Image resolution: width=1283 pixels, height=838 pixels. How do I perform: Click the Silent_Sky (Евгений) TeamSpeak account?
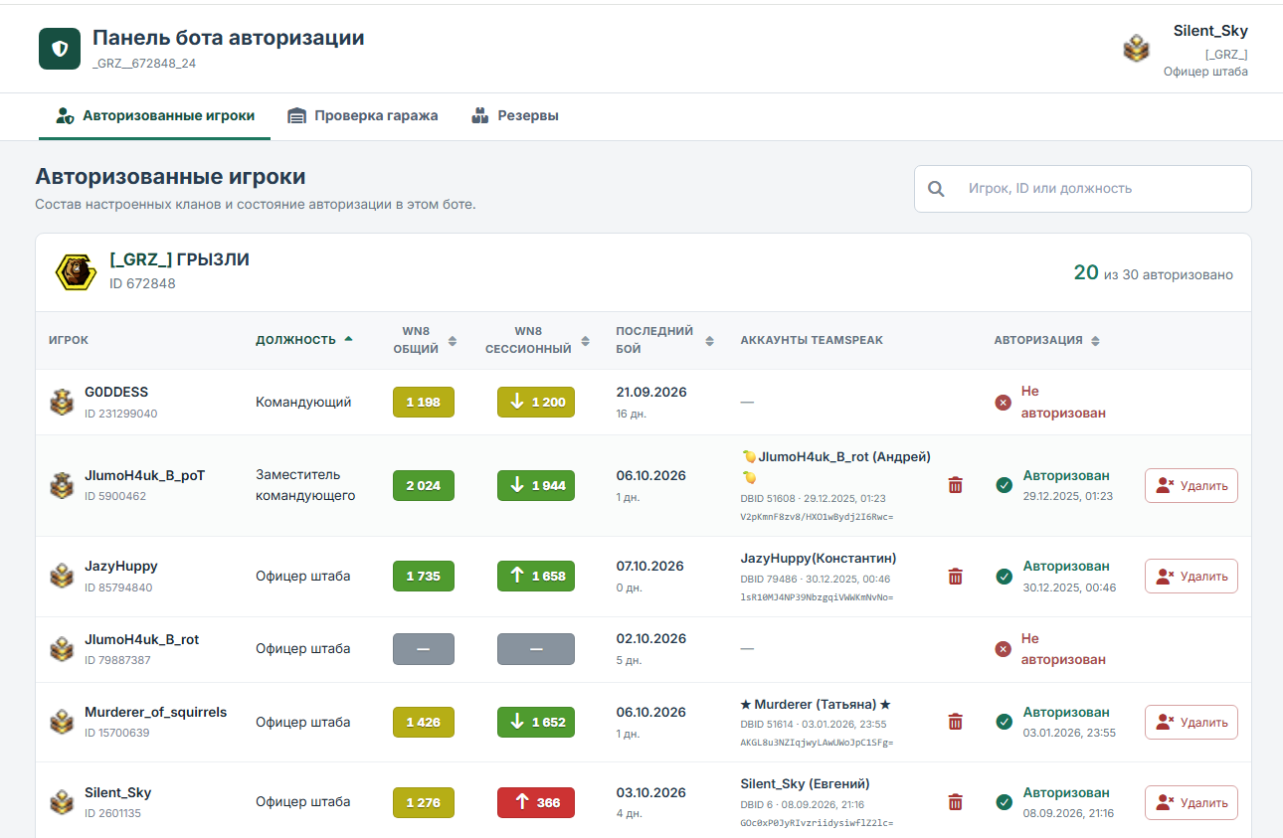(806, 783)
